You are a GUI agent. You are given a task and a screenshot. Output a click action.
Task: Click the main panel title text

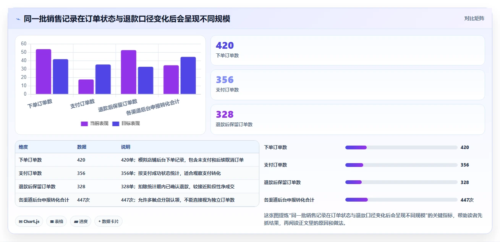(x=127, y=19)
